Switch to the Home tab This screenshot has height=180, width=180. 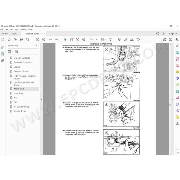pyautogui.click(x=5, y=34)
